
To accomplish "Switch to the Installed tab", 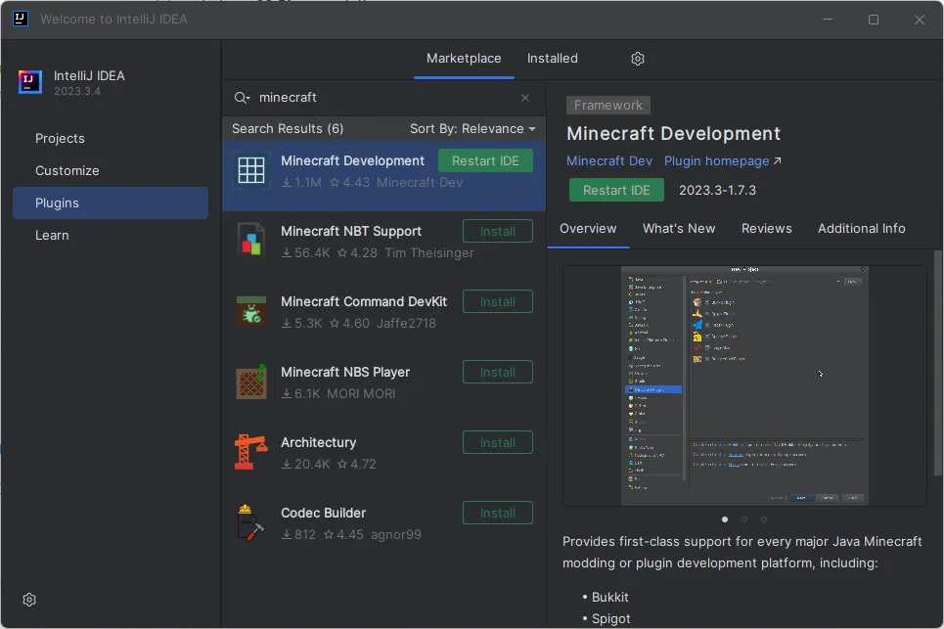I will click(x=552, y=59).
